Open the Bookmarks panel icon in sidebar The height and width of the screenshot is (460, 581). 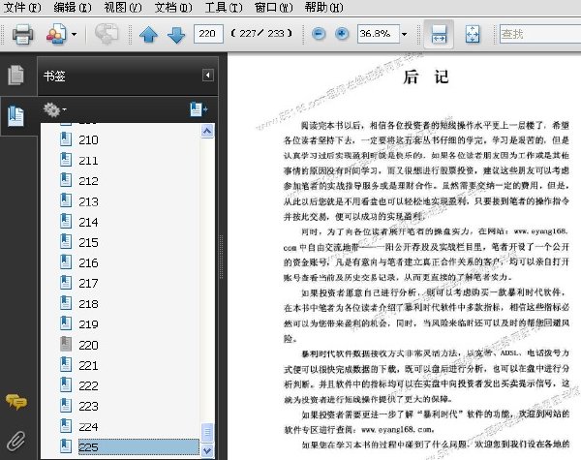tap(15, 116)
